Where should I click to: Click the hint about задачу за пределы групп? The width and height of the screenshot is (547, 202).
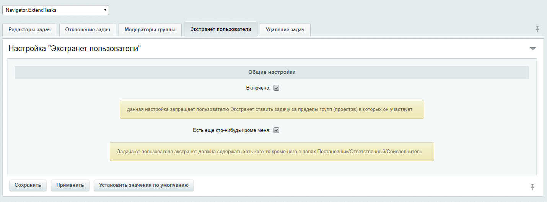click(272, 109)
